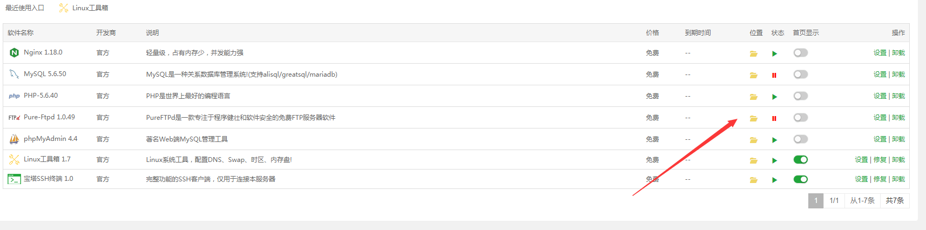Click the MySQL red stopped status icon
926x230 pixels.
774,75
